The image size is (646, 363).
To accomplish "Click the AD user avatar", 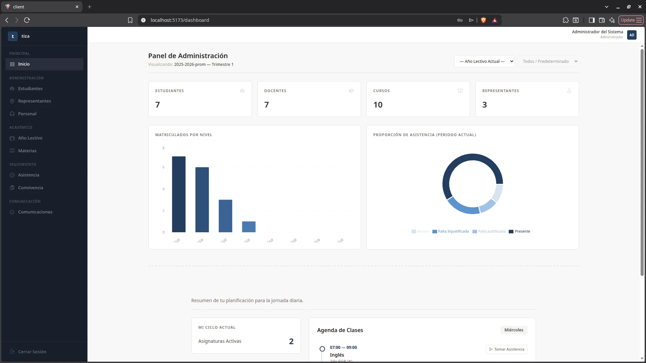I will [632, 35].
